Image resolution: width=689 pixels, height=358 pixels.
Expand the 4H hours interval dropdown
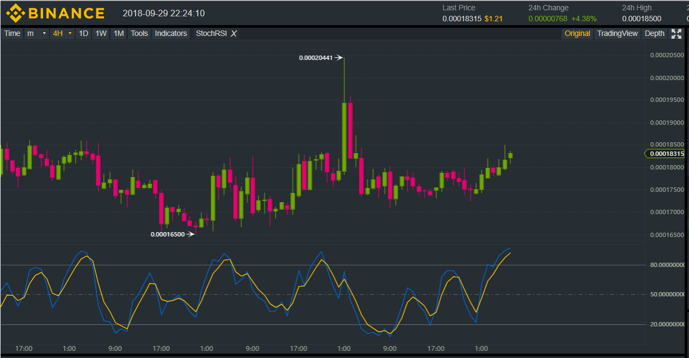[x=62, y=34]
